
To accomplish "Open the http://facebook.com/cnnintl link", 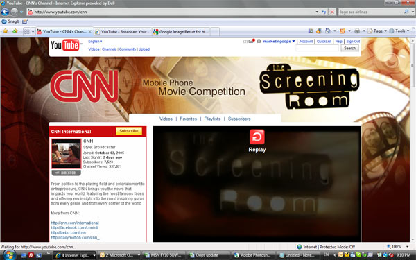I will tap(75, 227).
